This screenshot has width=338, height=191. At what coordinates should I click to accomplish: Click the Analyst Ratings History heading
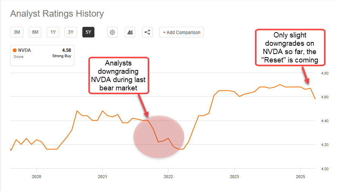point(57,14)
